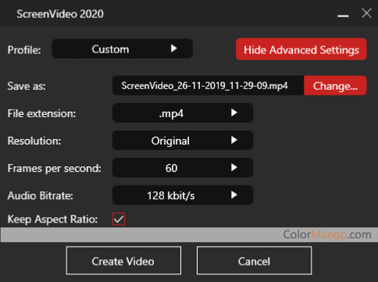Click the ColorMango.com watermark
The image size is (378, 282).
(327, 234)
